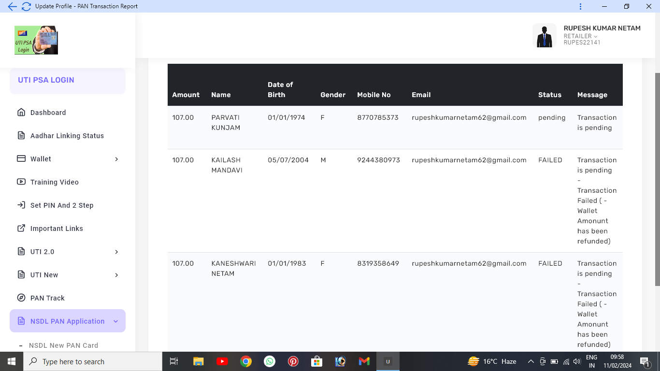
Task: Click the back arrow in title bar
Action: [x=12, y=6]
